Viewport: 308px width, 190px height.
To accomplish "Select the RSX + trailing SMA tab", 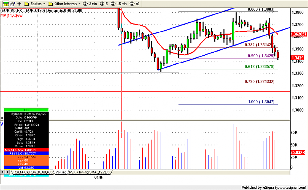I will (x=90, y=172).
